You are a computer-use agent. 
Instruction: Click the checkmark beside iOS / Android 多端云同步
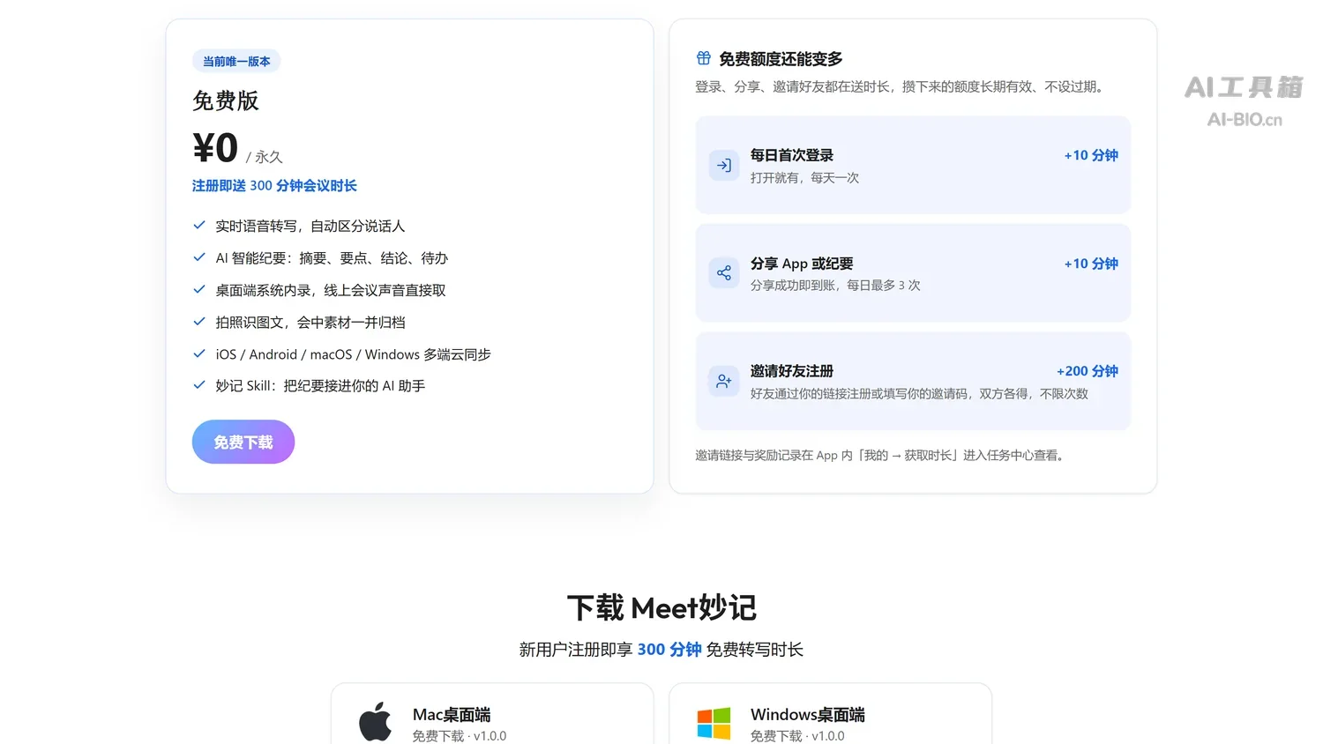[x=199, y=353]
